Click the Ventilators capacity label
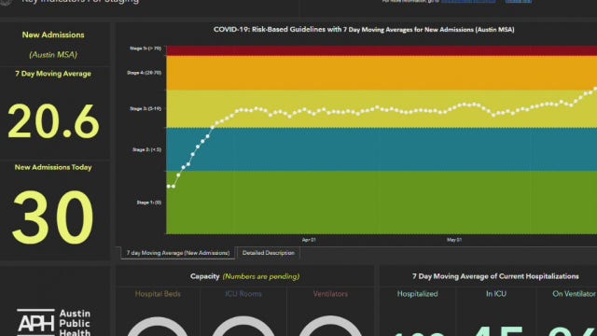 [x=330, y=294]
